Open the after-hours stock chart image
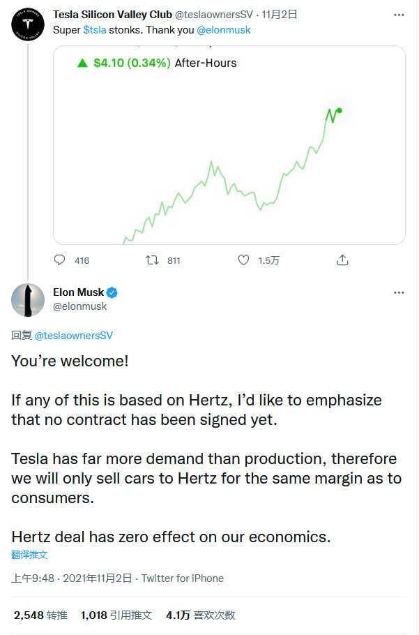The width and height of the screenshot is (419, 635). 229,145
